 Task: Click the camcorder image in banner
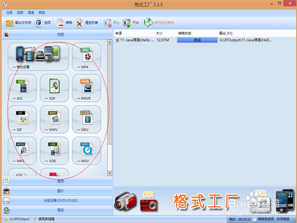125,202
